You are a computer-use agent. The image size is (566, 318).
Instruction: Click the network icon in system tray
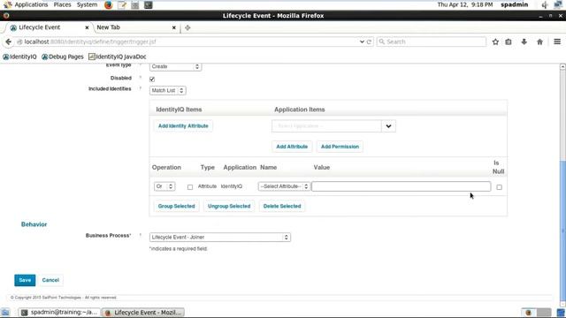(x=558, y=4)
